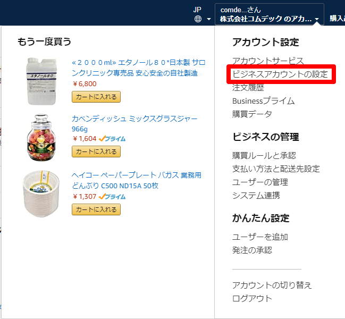The image size is (345, 319).
Task: Open 支払い方法と配送先設定
Action: pyautogui.click(x=276, y=169)
